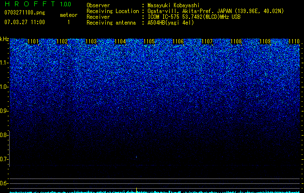
Task: Click the 1104 time marker
Action: pos(120,41)
